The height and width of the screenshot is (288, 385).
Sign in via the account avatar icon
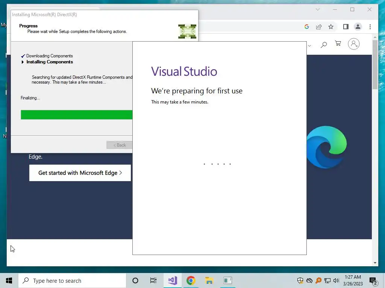(x=353, y=44)
